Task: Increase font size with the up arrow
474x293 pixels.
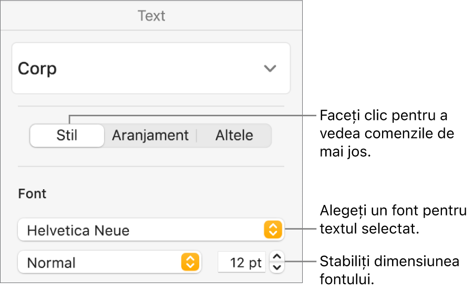Action: (276, 257)
